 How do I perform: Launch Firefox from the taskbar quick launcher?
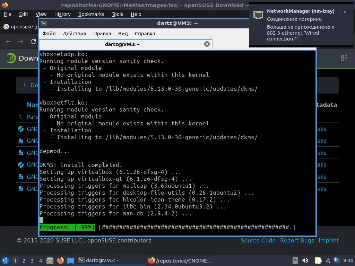point(60,260)
